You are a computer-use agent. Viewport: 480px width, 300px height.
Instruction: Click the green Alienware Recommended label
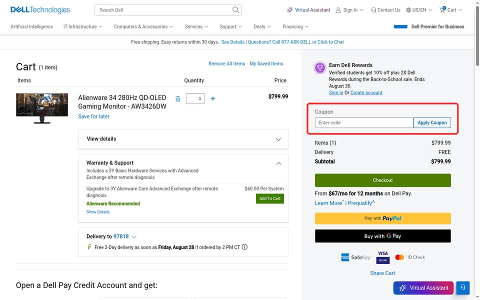click(x=113, y=204)
